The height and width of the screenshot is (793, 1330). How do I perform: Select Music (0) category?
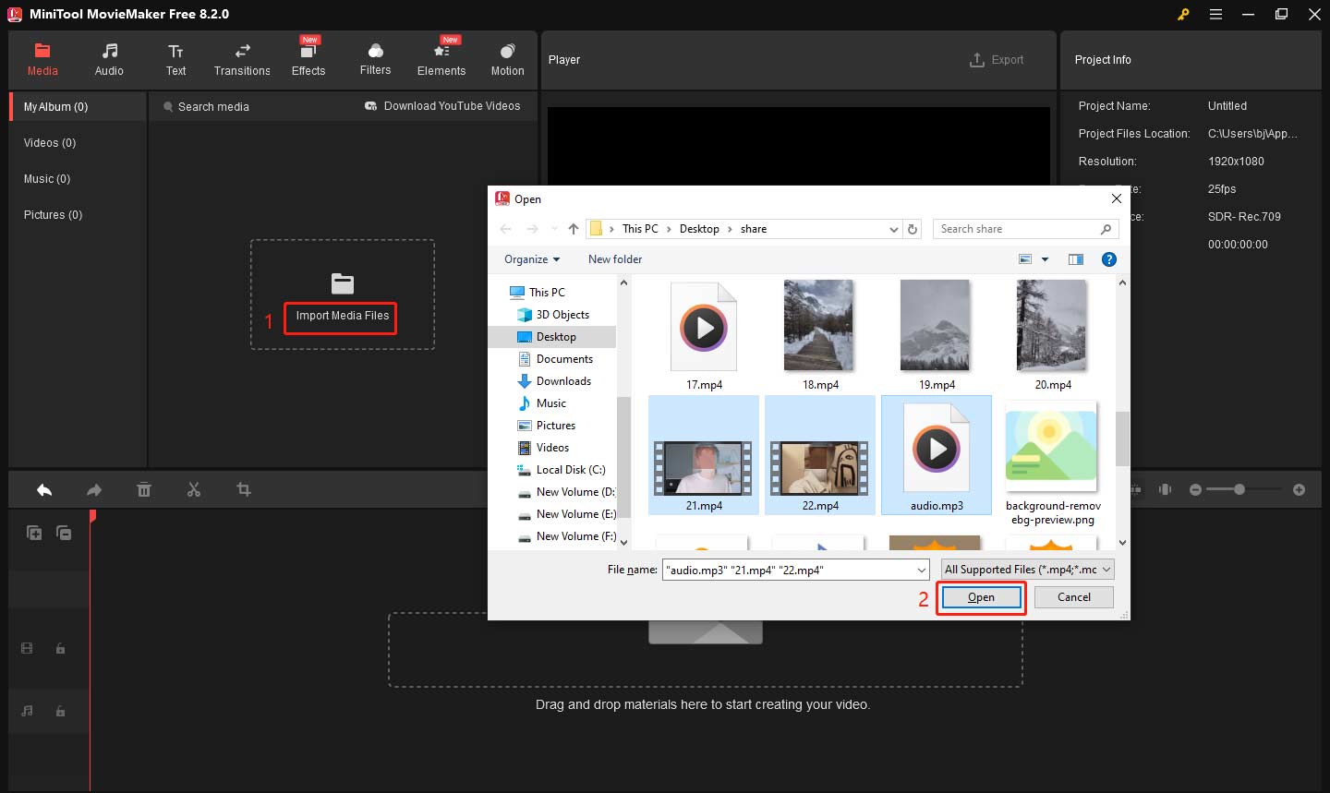point(47,179)
